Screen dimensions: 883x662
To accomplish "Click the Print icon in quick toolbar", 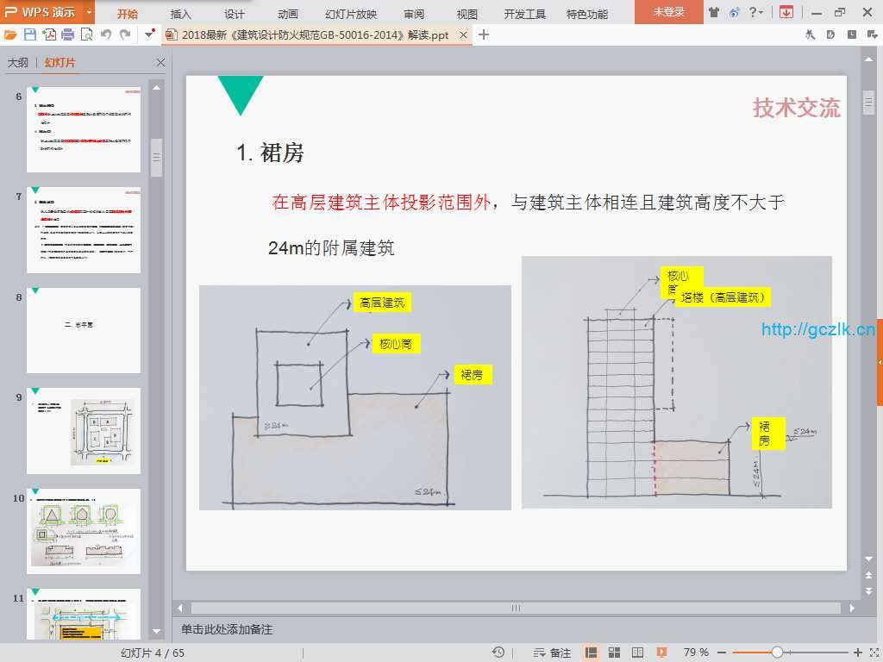I will click(x=68, y=35).
